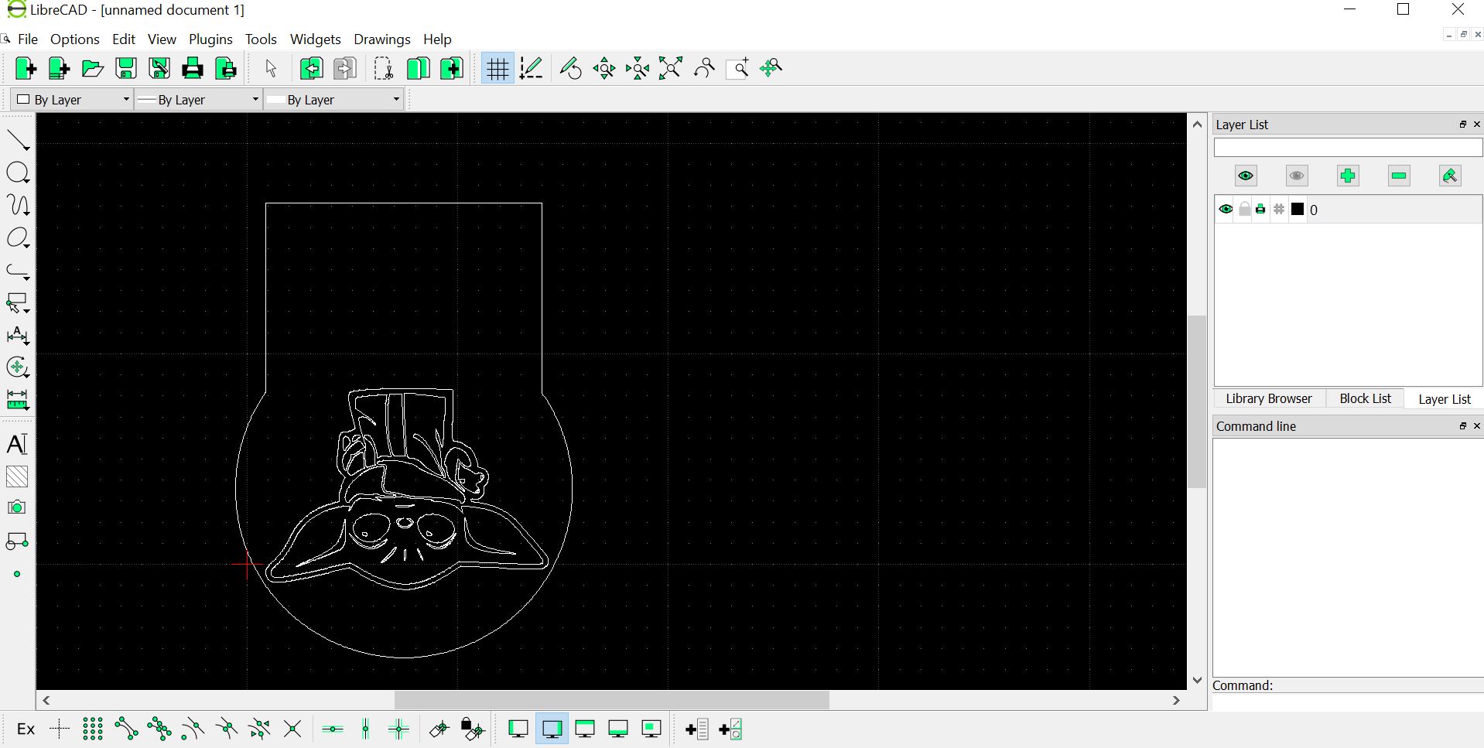The image size is (1484, 748).
Task: Redraw the view
Action: (x=571, y=68)
